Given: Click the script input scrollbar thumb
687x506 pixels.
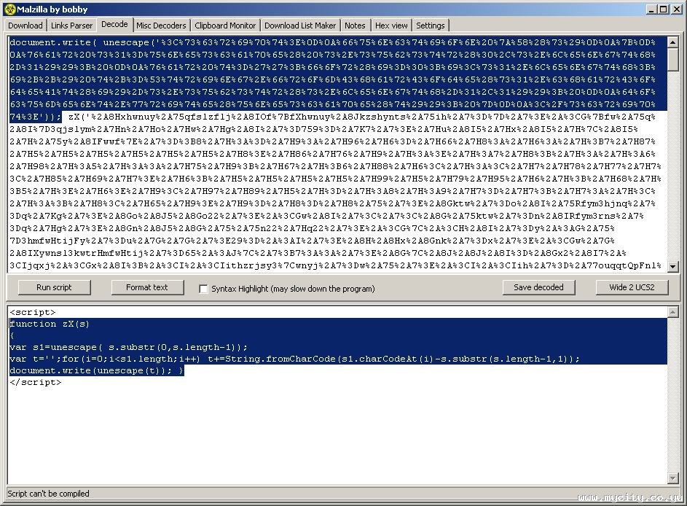Looking at the screenshot, I should 673,60.
